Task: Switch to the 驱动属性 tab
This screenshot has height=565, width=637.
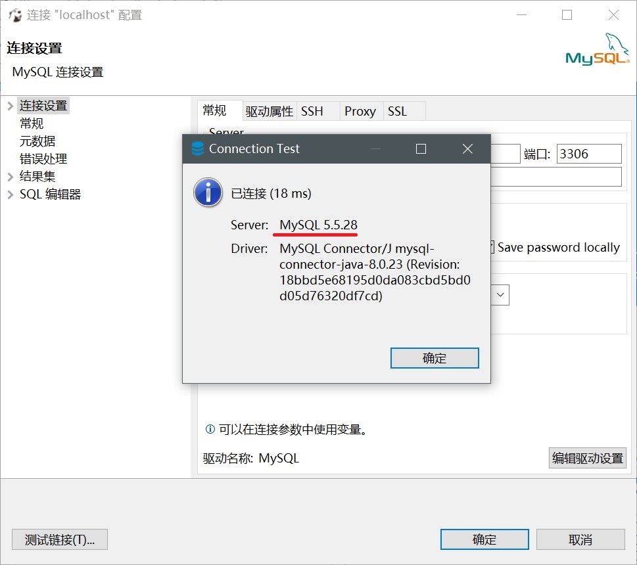Action: tap(270, 111)
